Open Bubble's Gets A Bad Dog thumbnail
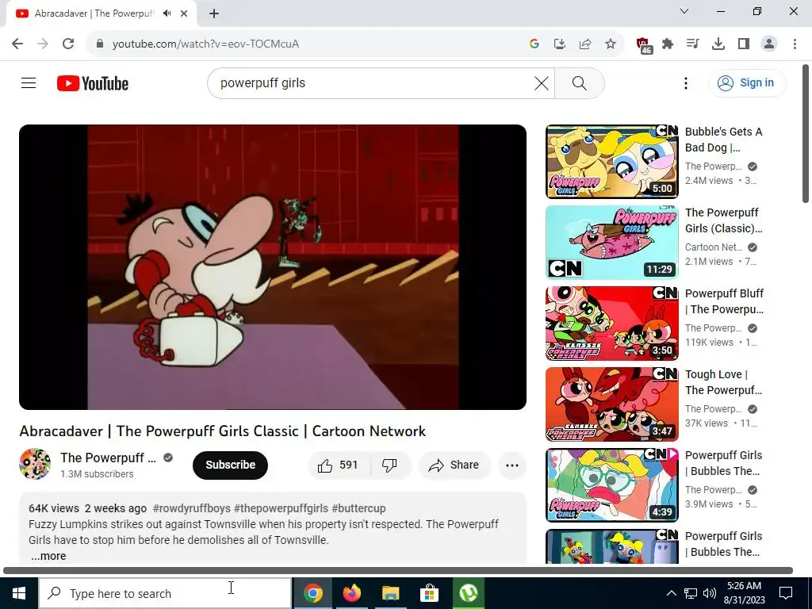This screenshot has height=609, width=812. [611, 162]
